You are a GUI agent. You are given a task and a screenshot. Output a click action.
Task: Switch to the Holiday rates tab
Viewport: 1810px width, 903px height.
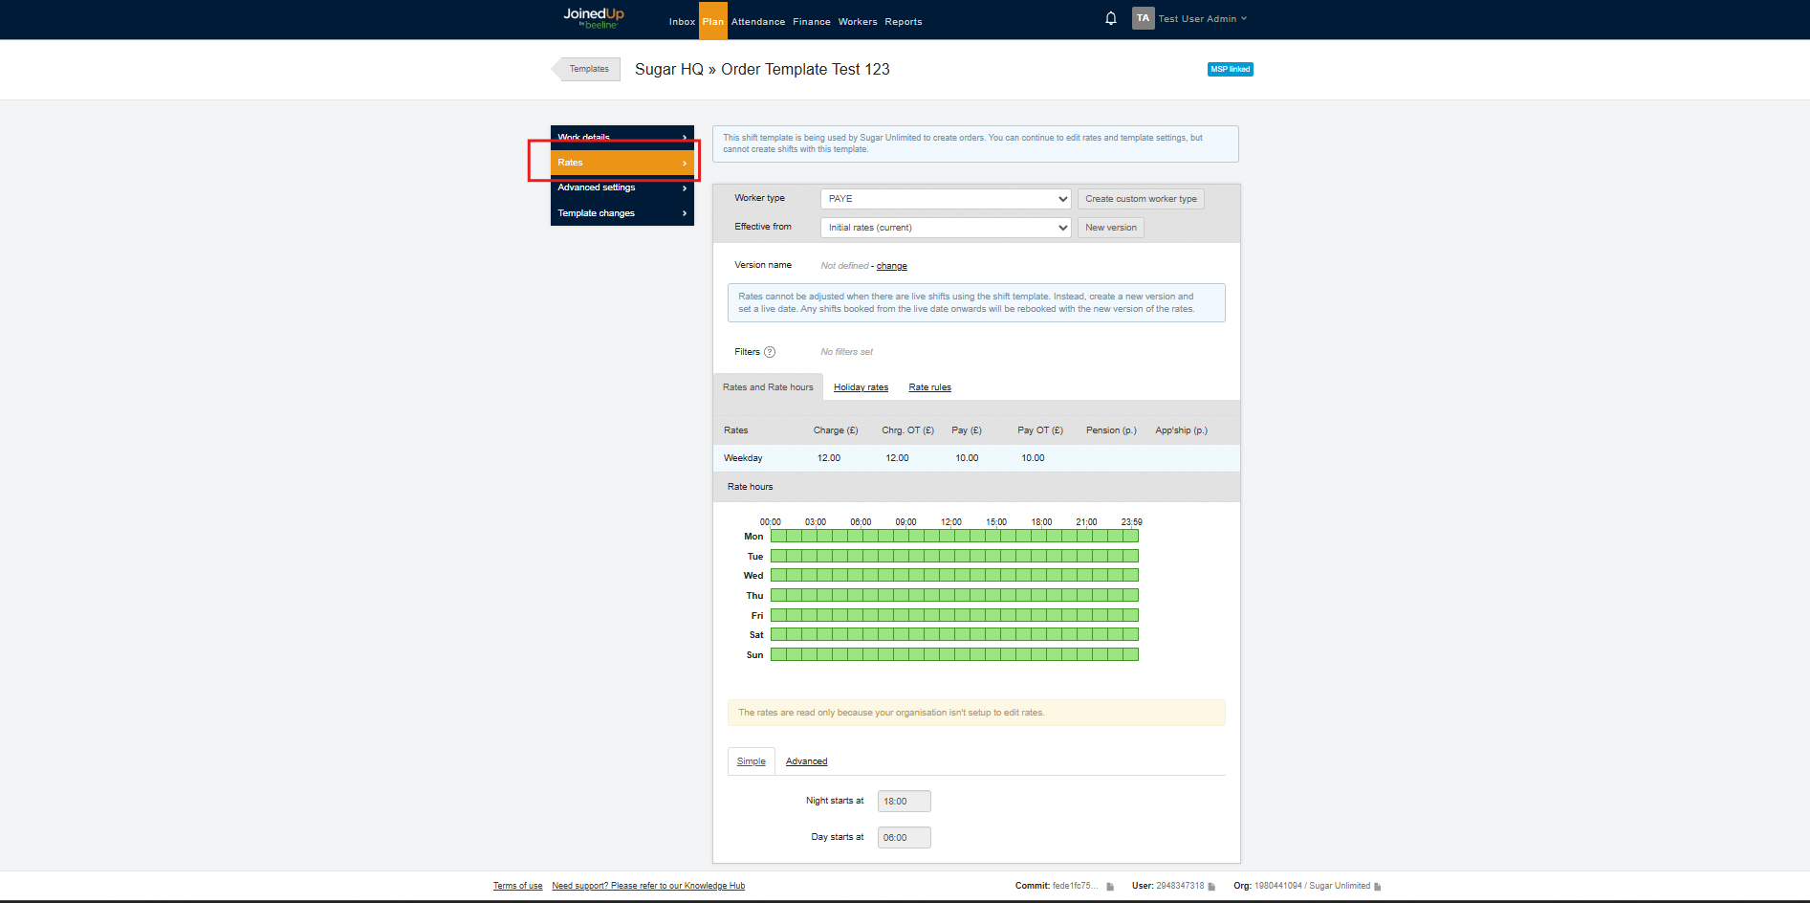point(861,387)
